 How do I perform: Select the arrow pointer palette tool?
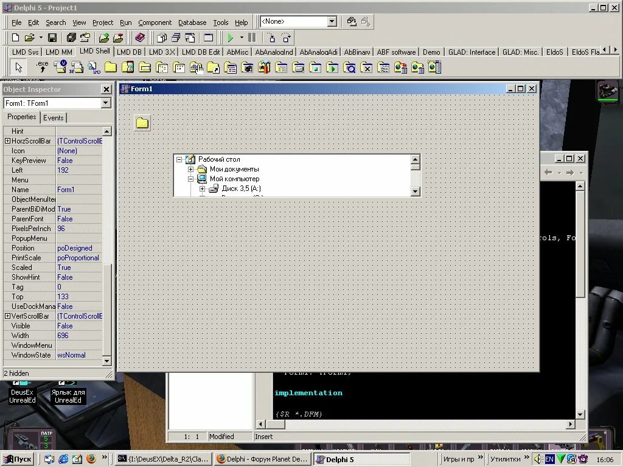click(x=19, y=67)
